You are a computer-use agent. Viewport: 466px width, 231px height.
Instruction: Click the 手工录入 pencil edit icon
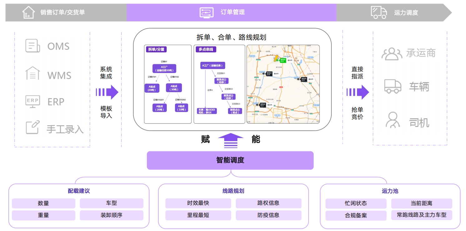[32, 127]
